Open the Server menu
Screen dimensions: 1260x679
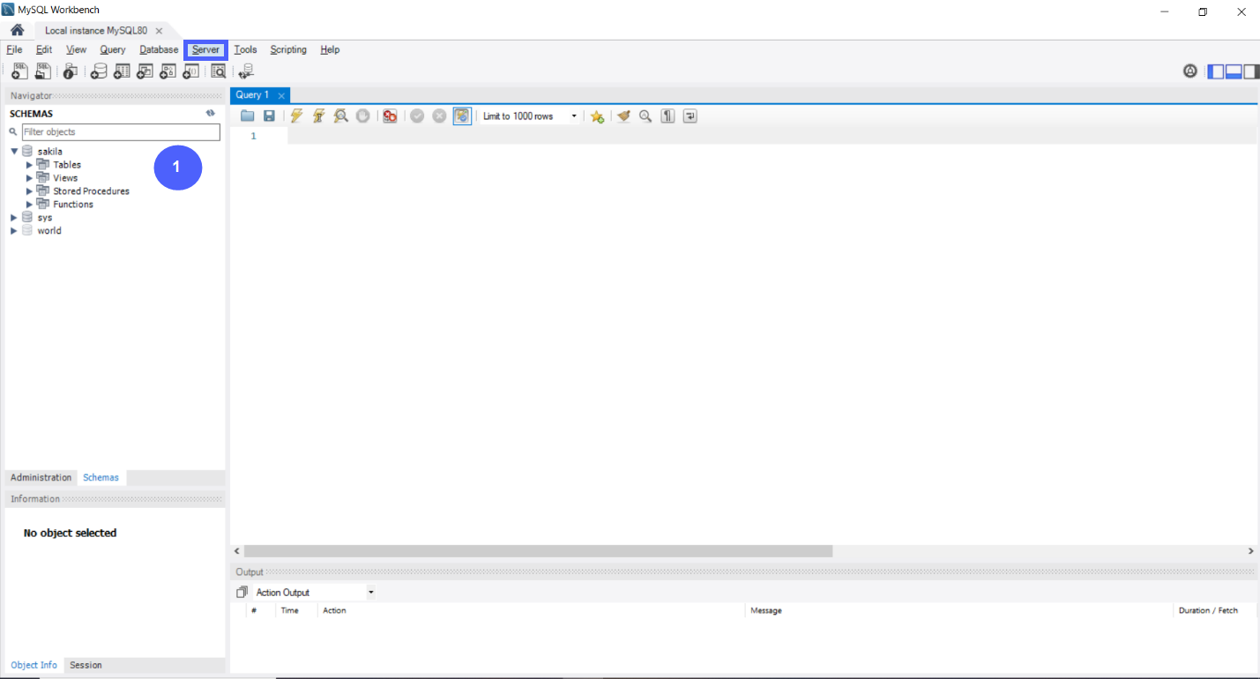(205, 49)
